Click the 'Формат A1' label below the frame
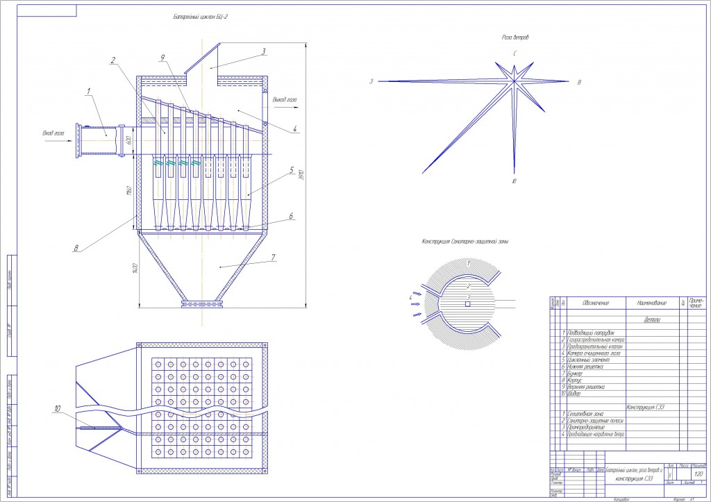 point(684,499)
